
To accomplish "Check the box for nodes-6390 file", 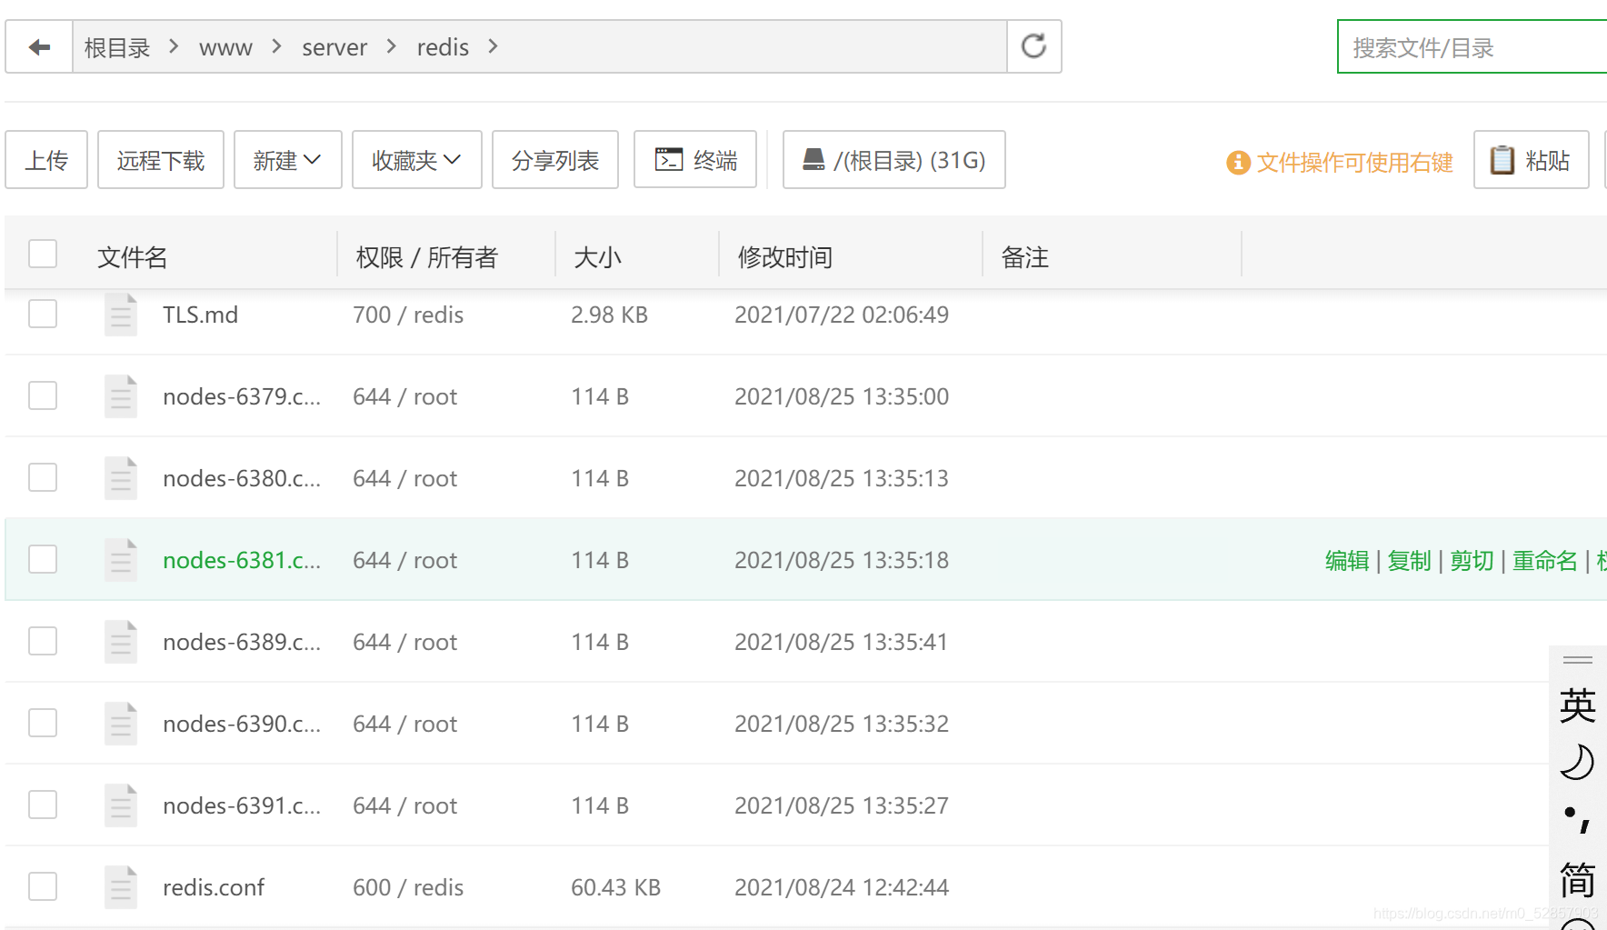I will click(x=43, y=723).
